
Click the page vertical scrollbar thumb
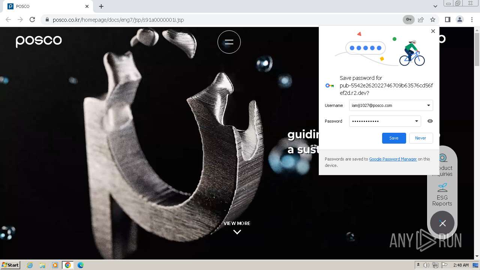(477, 49)
